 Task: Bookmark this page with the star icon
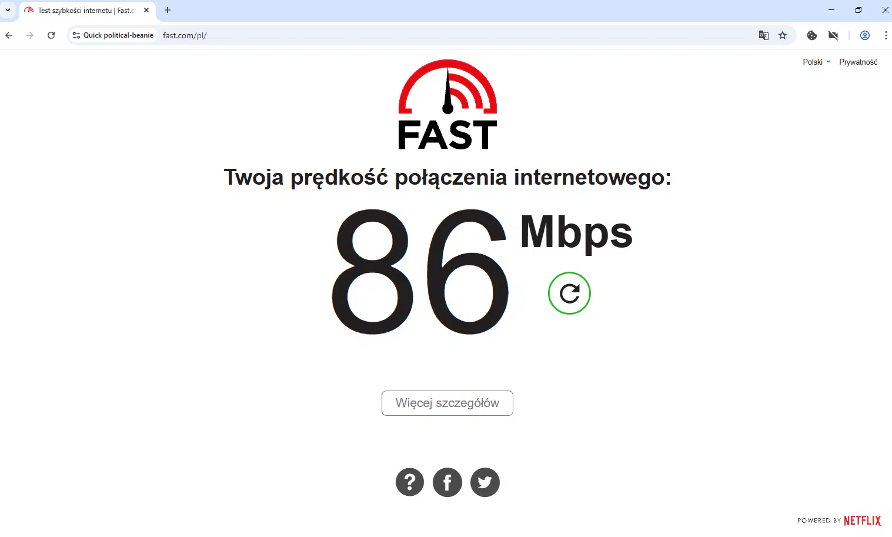pyautogui.click(x=783, y=35)
